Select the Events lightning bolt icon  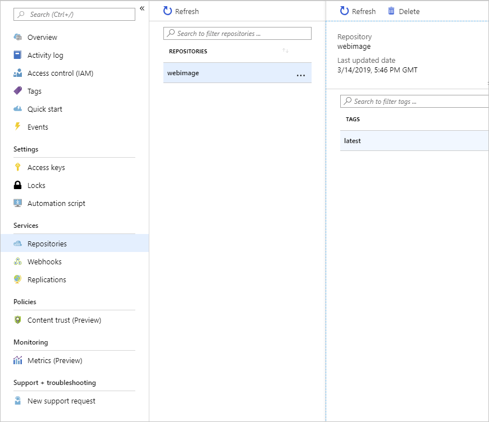[19, 127]
